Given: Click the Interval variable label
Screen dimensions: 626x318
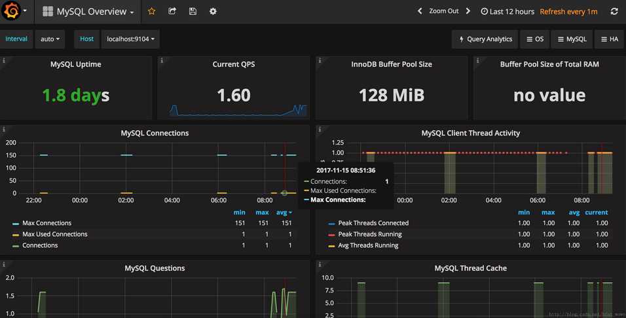Looking at the screenshot, I should pos(16,39).
